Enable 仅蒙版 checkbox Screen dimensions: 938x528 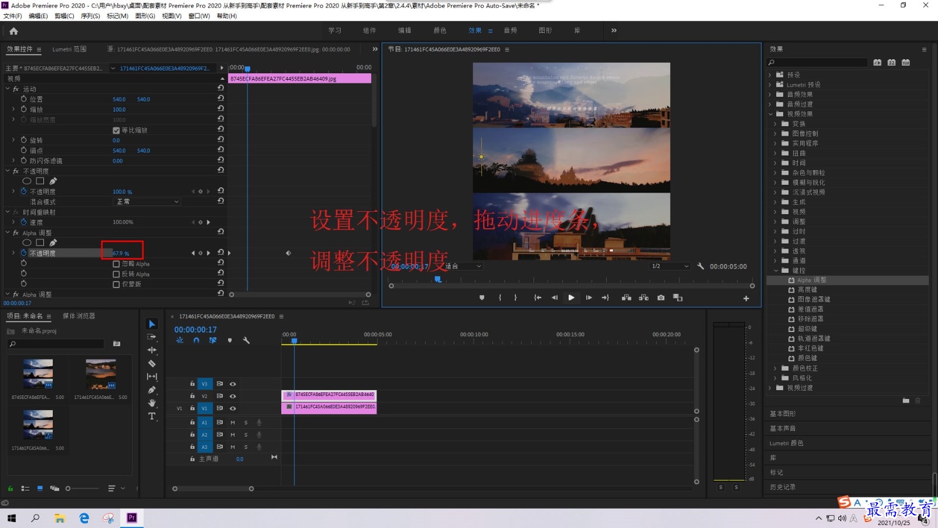click(116, 284)
